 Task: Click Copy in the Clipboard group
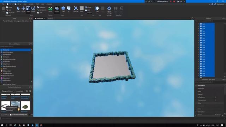pos(9,7)
